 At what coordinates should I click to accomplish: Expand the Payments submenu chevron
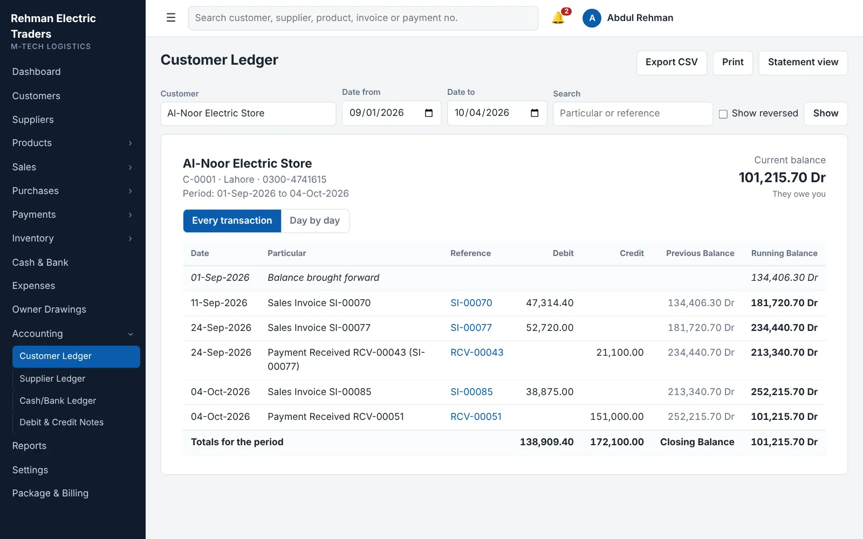coord(130,215)
